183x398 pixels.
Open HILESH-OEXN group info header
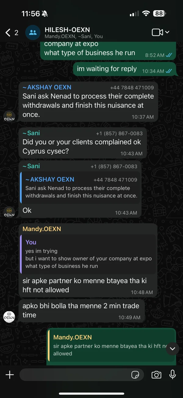pos(73,33)
